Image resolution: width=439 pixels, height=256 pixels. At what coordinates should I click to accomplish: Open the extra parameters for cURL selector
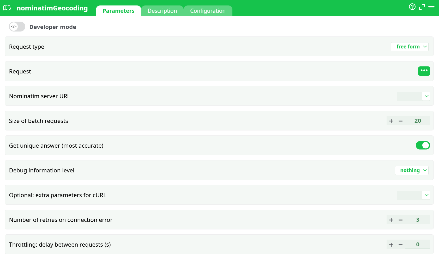426,195
